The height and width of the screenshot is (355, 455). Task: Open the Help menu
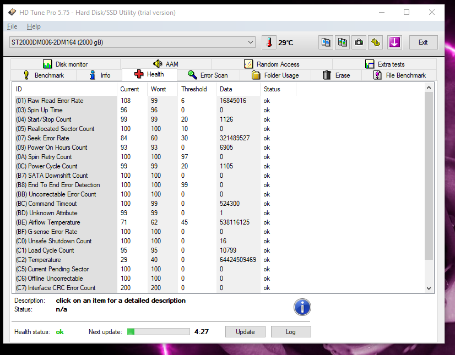34,26
